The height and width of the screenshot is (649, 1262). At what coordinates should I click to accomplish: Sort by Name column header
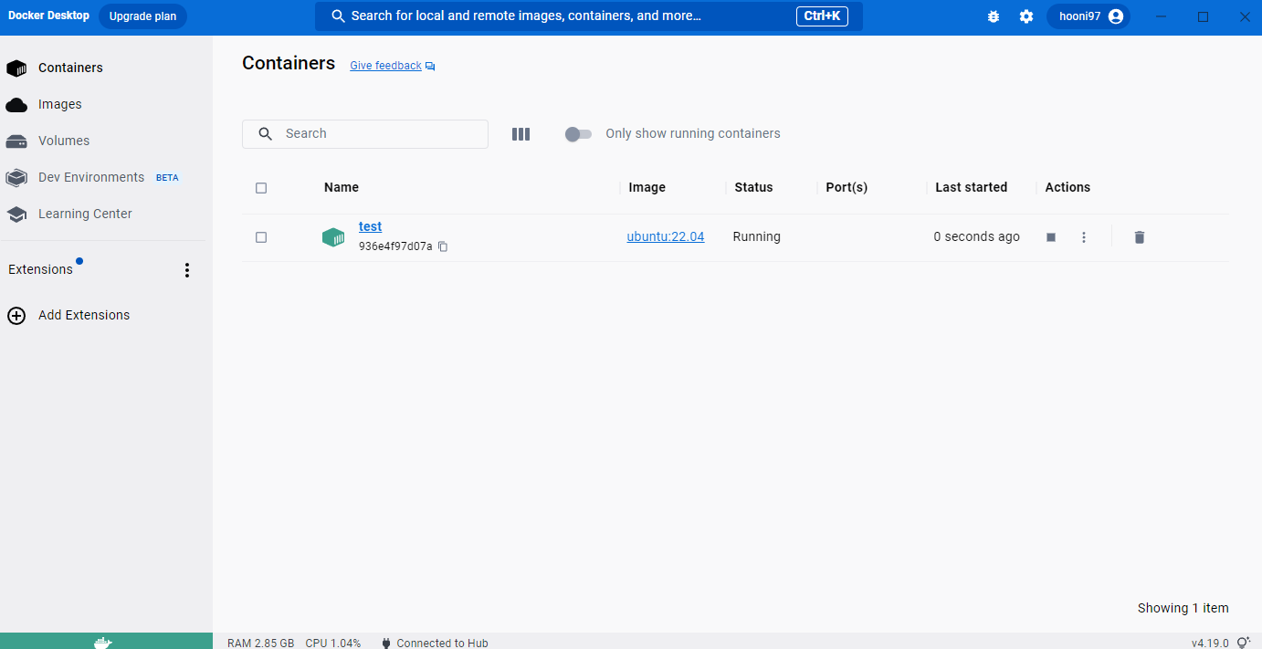[x=342, y=187]
